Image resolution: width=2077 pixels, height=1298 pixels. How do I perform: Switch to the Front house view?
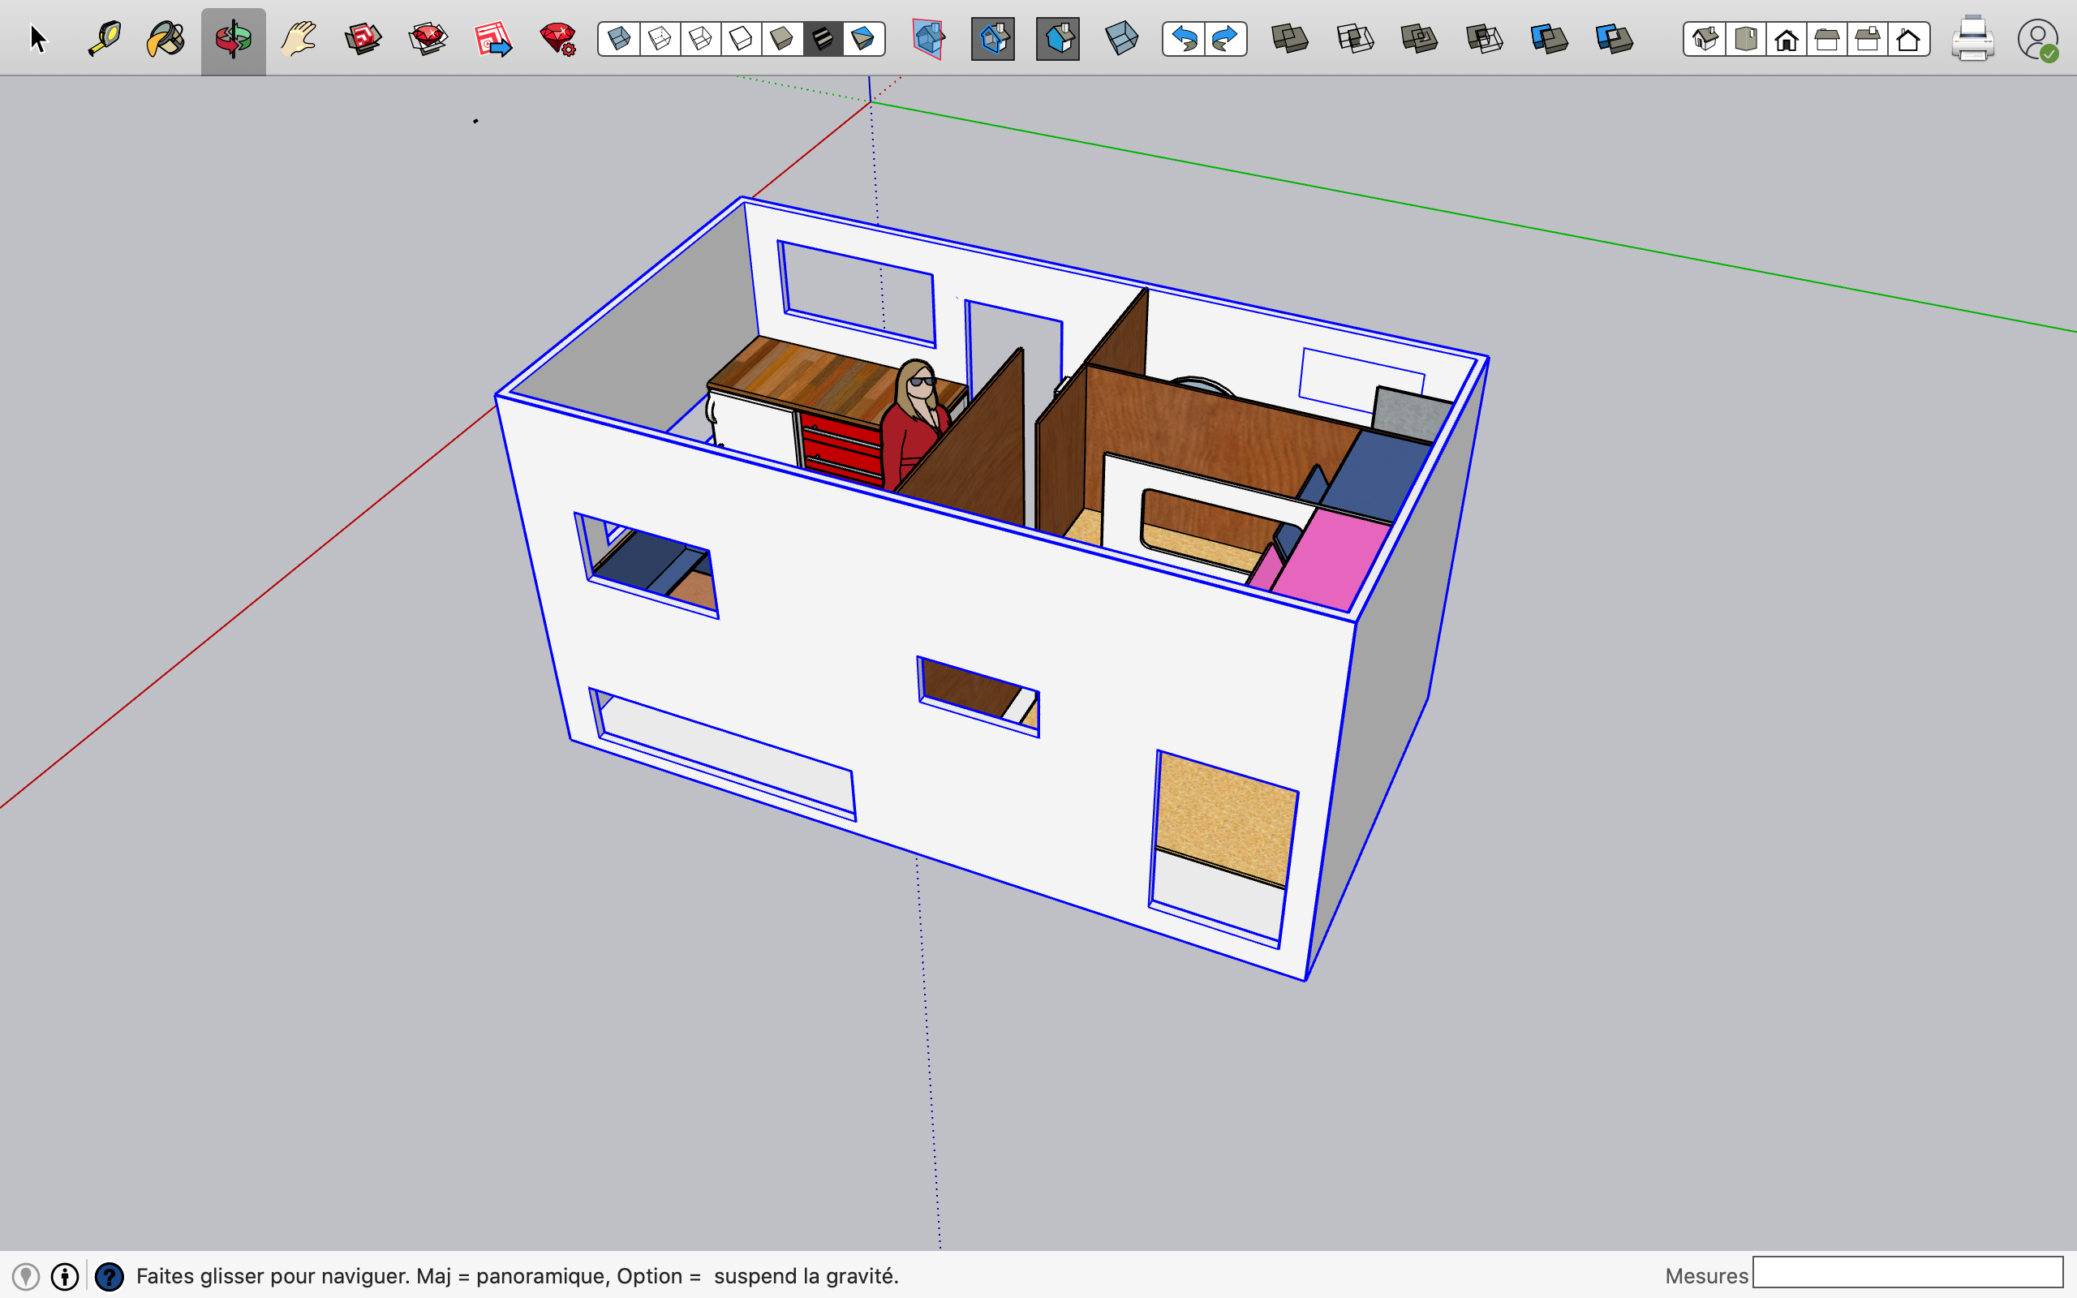pos(1786,40)
